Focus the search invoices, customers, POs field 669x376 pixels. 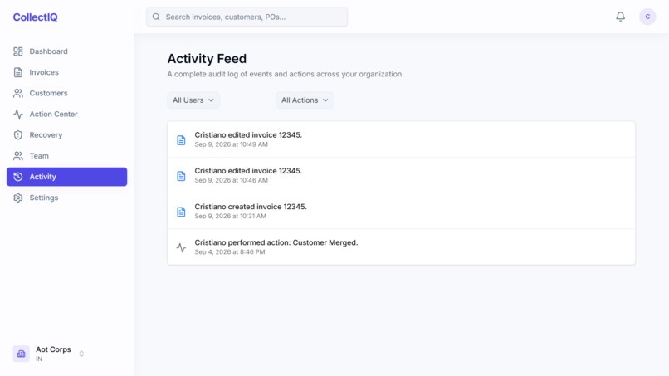247,17
